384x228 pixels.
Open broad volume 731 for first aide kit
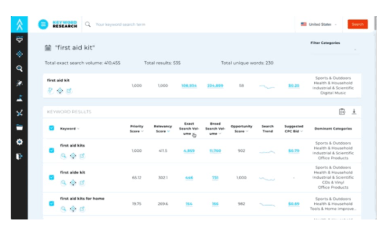(215, 177)
